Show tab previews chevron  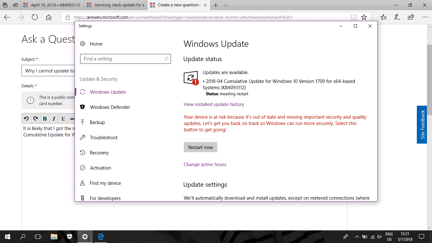pyautogui.click(x=226, y=5)
